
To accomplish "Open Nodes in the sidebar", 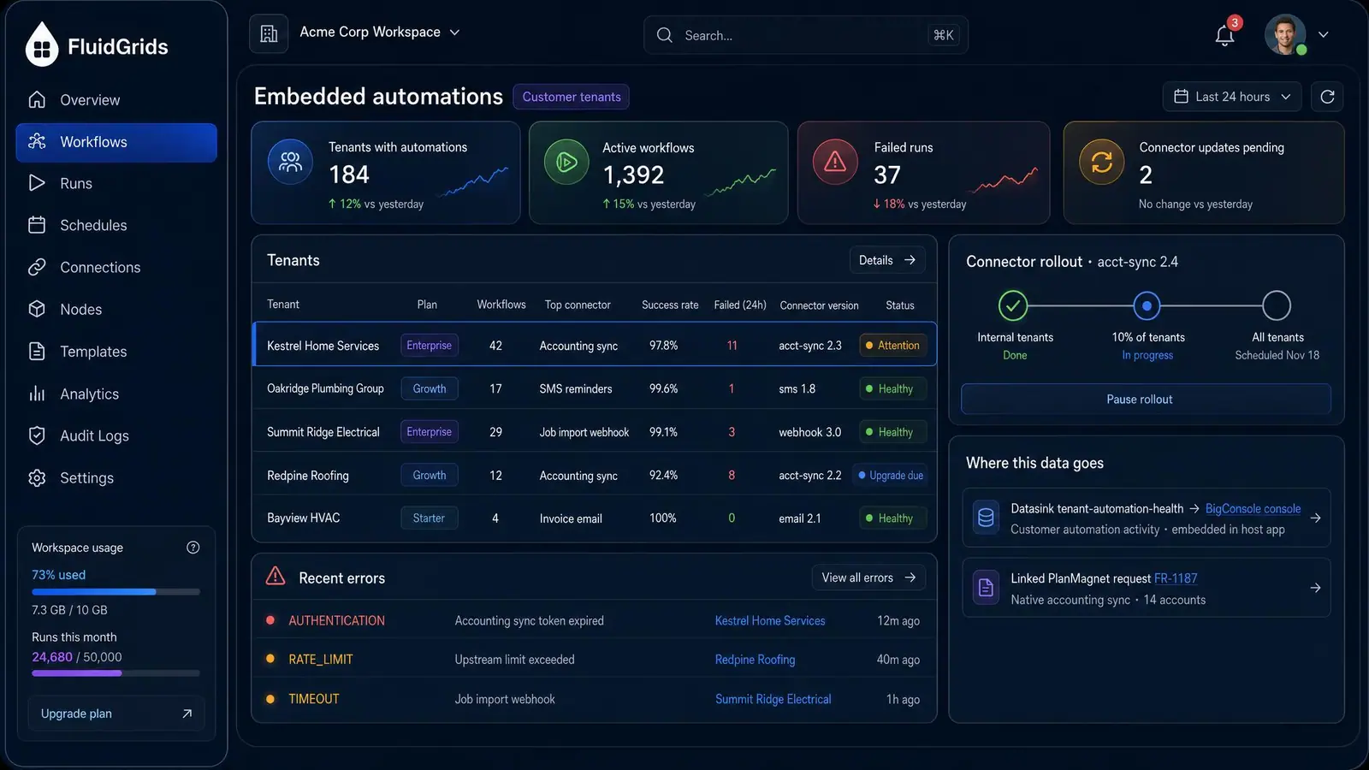I will pyautogui.click(x=116, y=310).
